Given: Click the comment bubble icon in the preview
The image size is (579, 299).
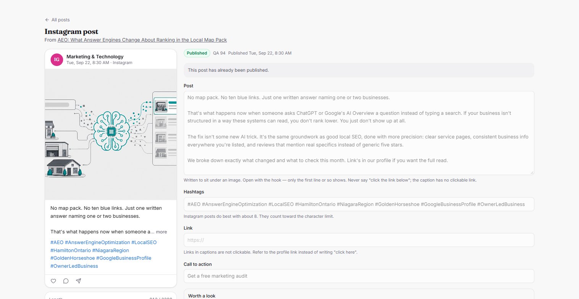Looking at the screenshot, I should (66, 281).
